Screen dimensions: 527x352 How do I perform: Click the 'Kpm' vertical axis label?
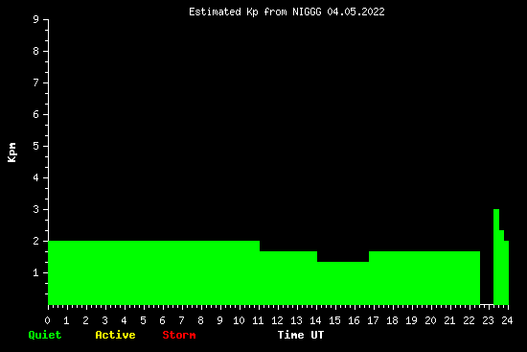11,153
